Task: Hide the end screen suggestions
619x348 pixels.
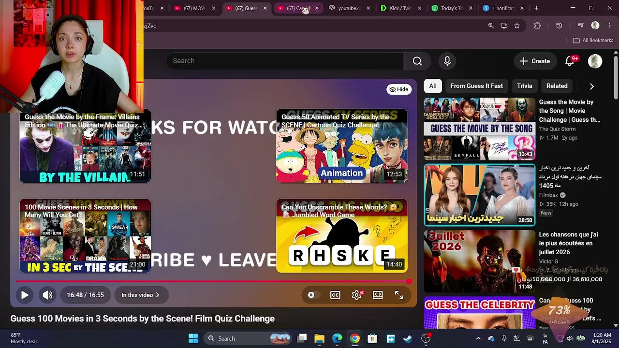Action: click(x=399, y=89)
